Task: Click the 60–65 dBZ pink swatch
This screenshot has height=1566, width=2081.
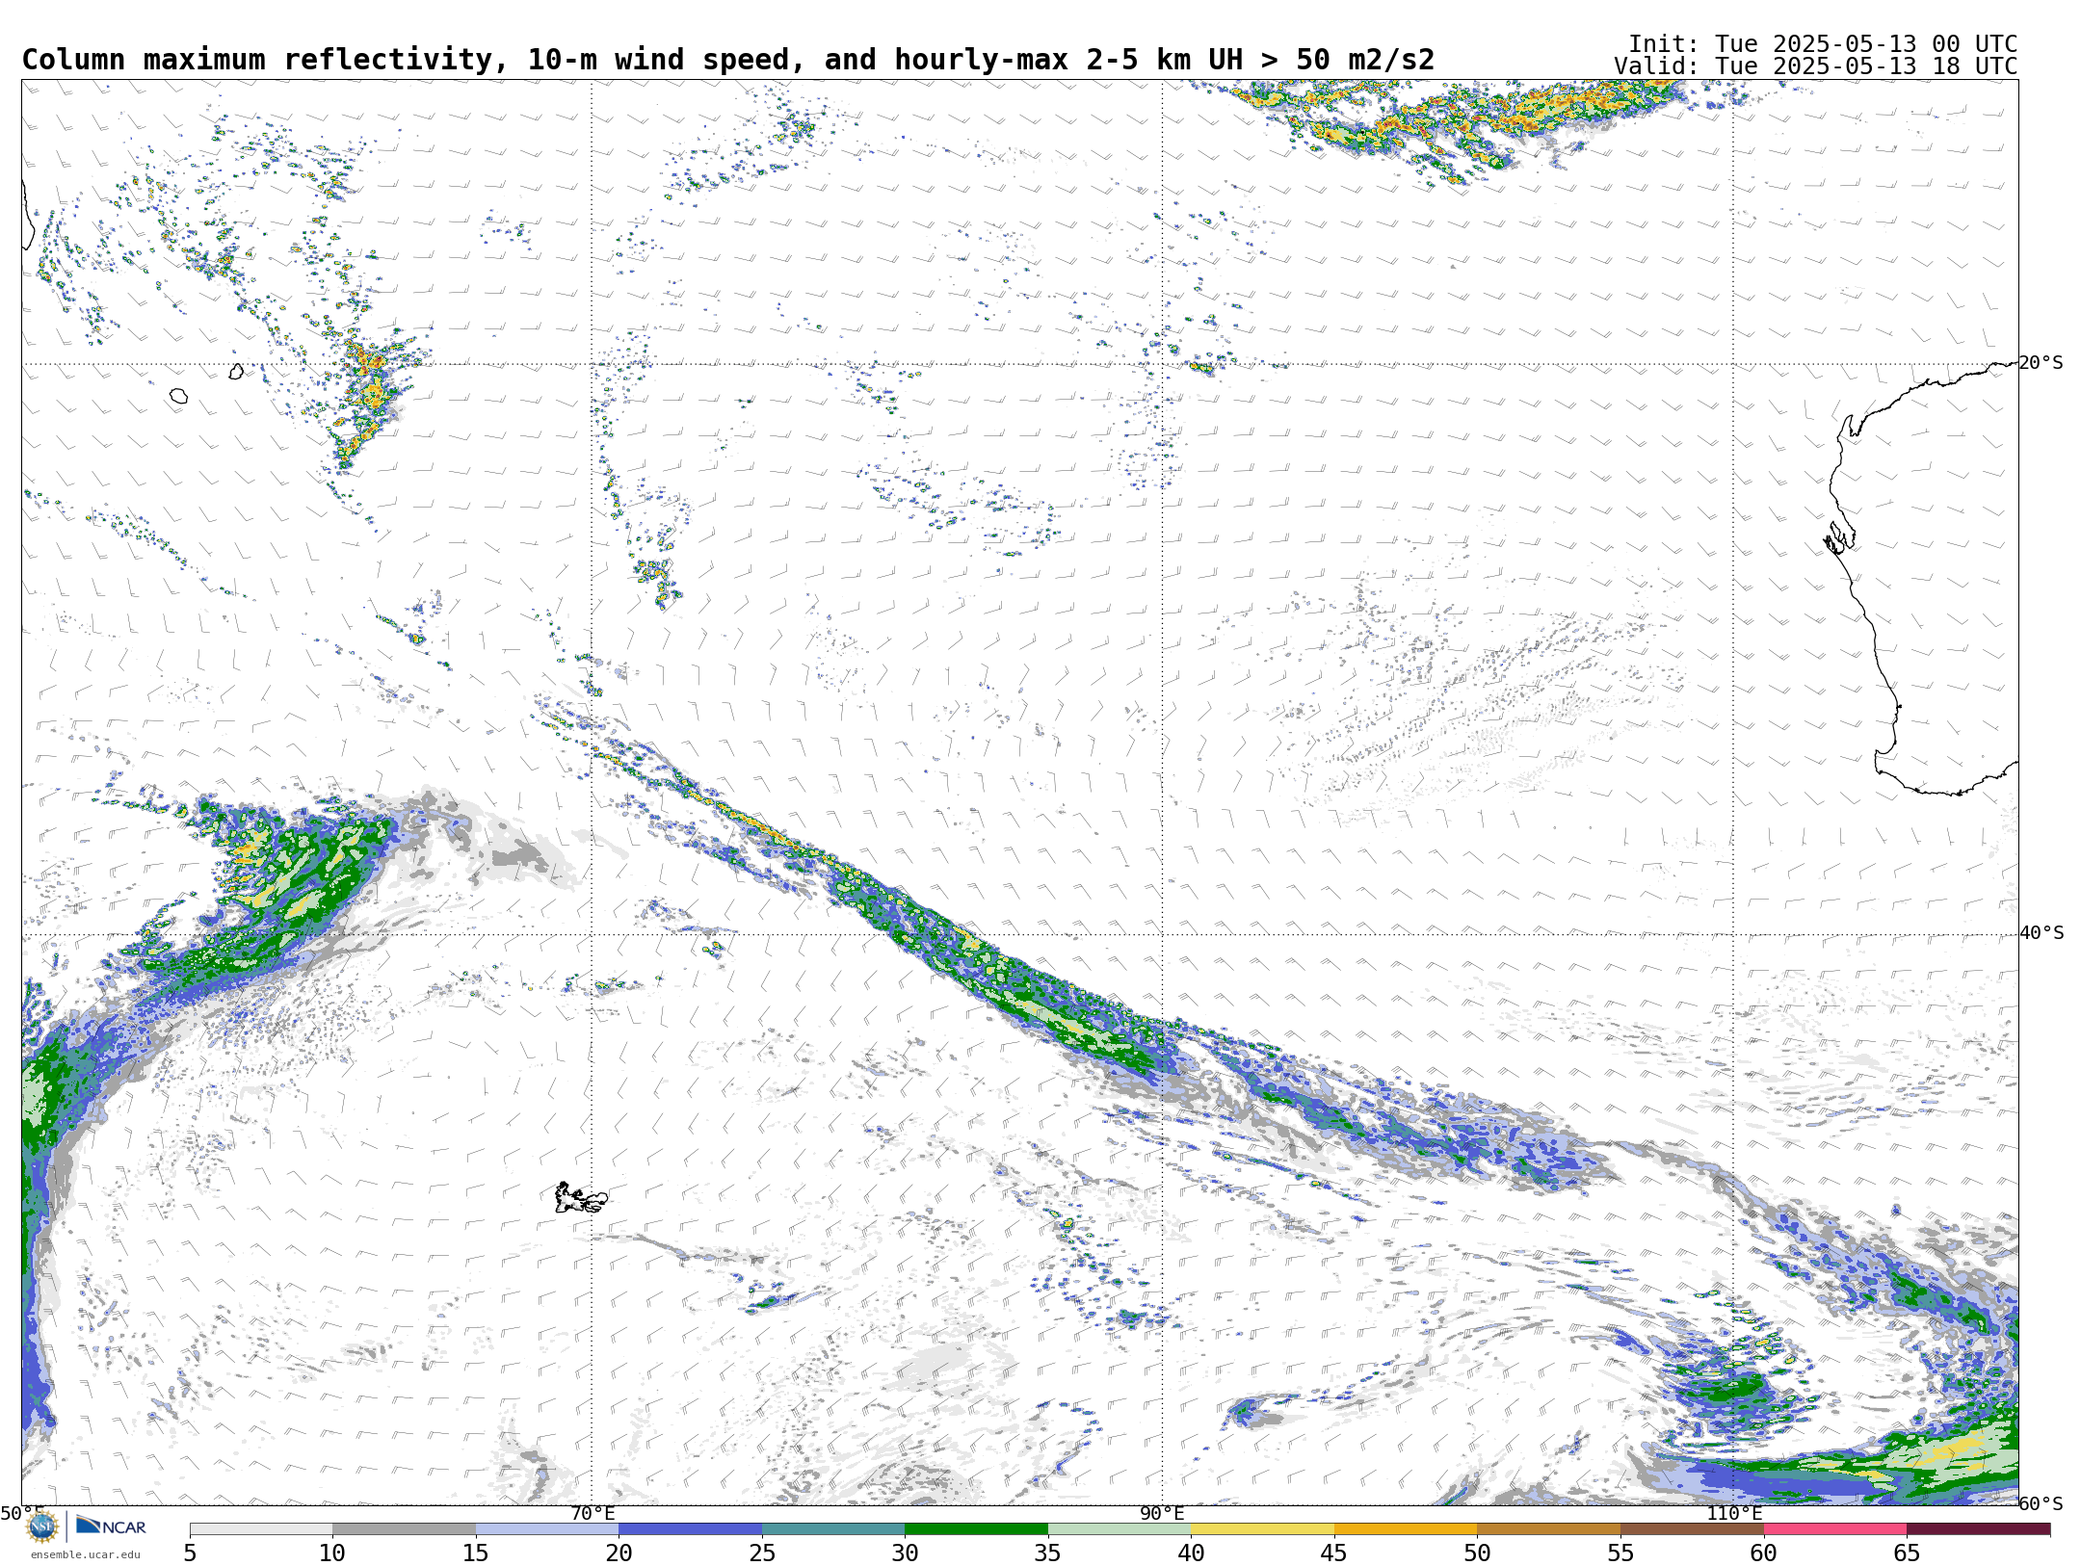Action: (x=1835, y=1529)
